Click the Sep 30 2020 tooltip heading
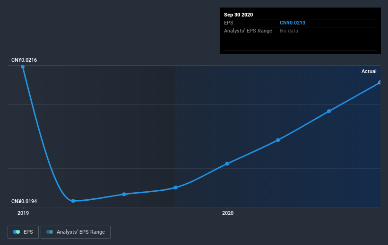The width and height of the screenshot is (388, 245). coord(239,15)
